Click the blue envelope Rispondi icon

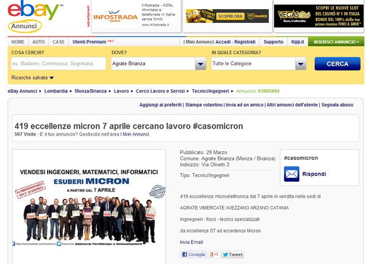(x=291, y=174)
